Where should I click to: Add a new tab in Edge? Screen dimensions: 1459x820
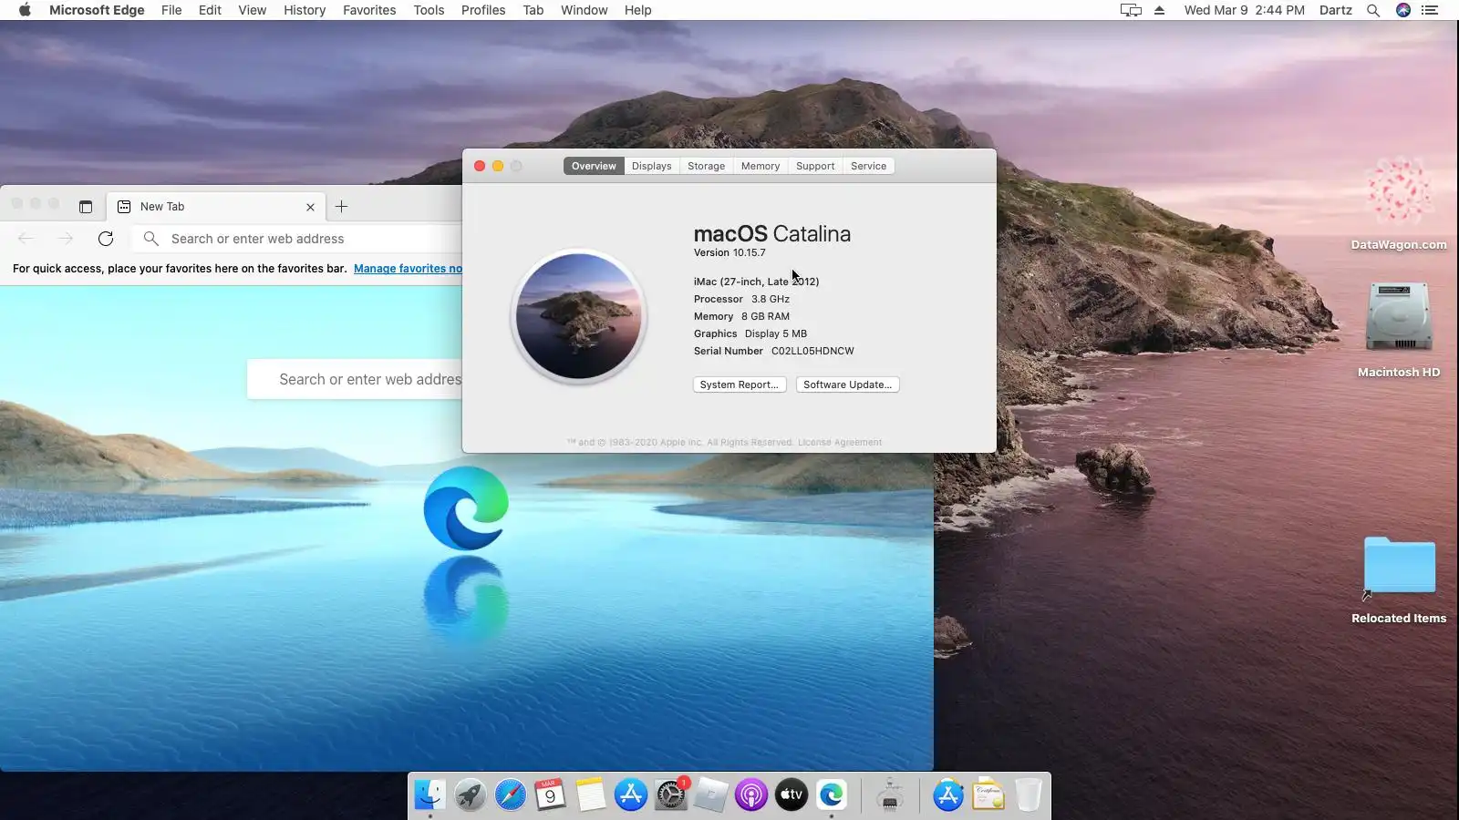point(342,207)
